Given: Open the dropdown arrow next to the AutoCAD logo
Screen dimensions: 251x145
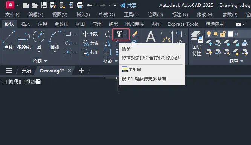Looking at the screenshot, I should pyautogui.click(x=17, y=5).
